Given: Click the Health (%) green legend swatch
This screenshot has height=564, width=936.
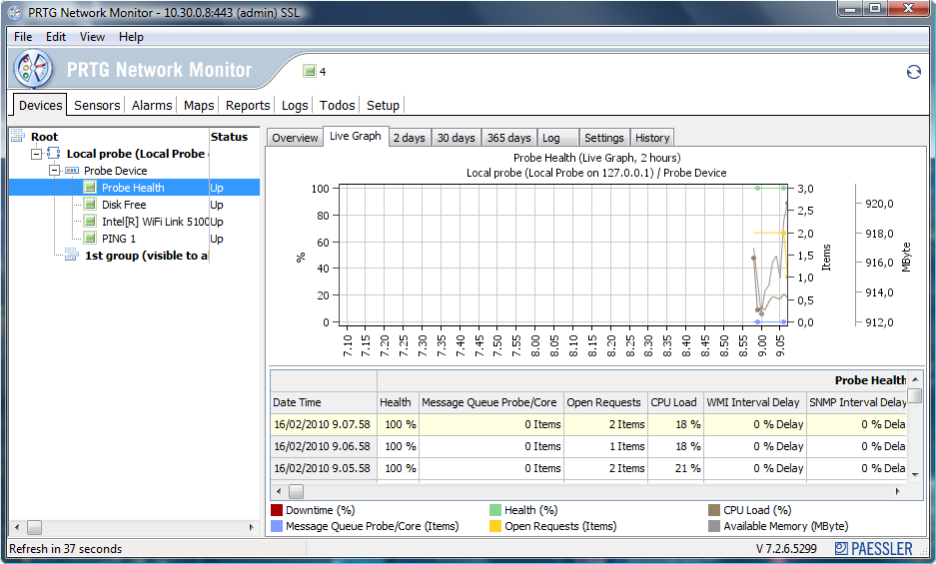Looking at the screenshot, I should (494, 510).
